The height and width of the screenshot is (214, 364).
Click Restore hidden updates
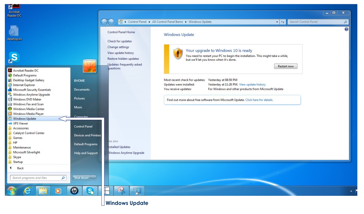(123, 59)
